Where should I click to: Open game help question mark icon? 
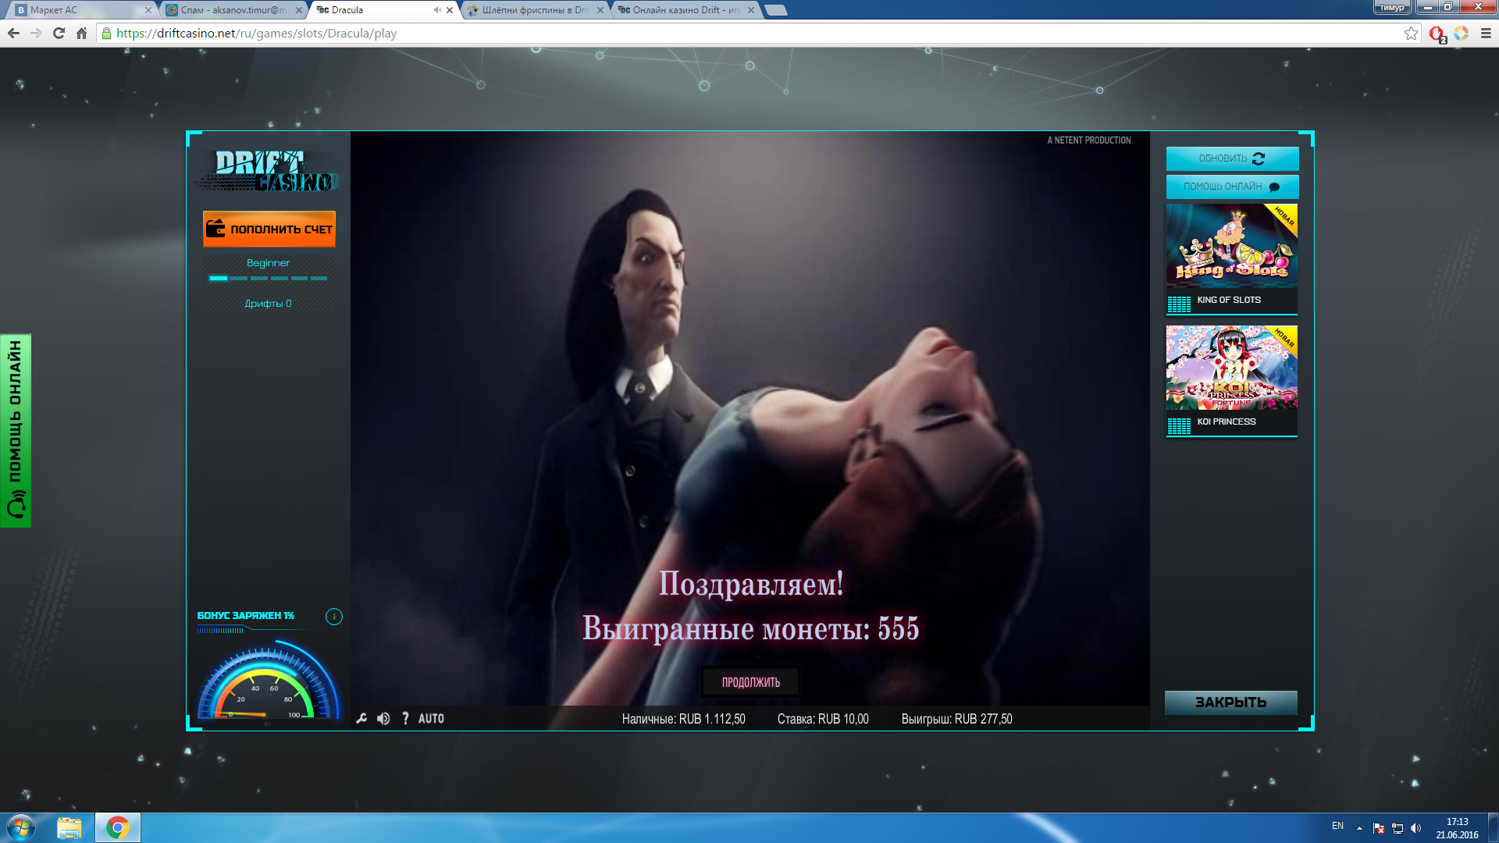405,719
